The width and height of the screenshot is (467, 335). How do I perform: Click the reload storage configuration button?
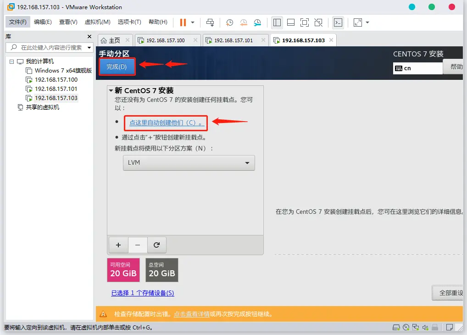(156, 245)
